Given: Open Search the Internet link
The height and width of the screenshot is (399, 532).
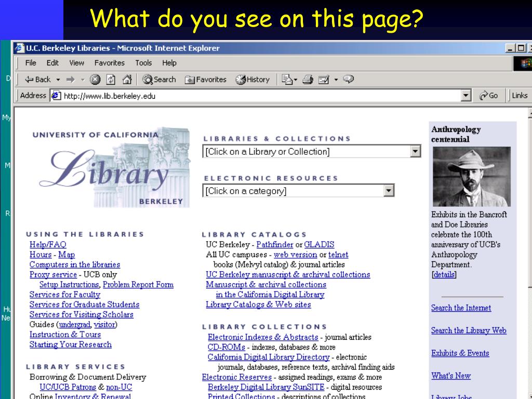Looking at the screenshot, I should pos(461,308).
